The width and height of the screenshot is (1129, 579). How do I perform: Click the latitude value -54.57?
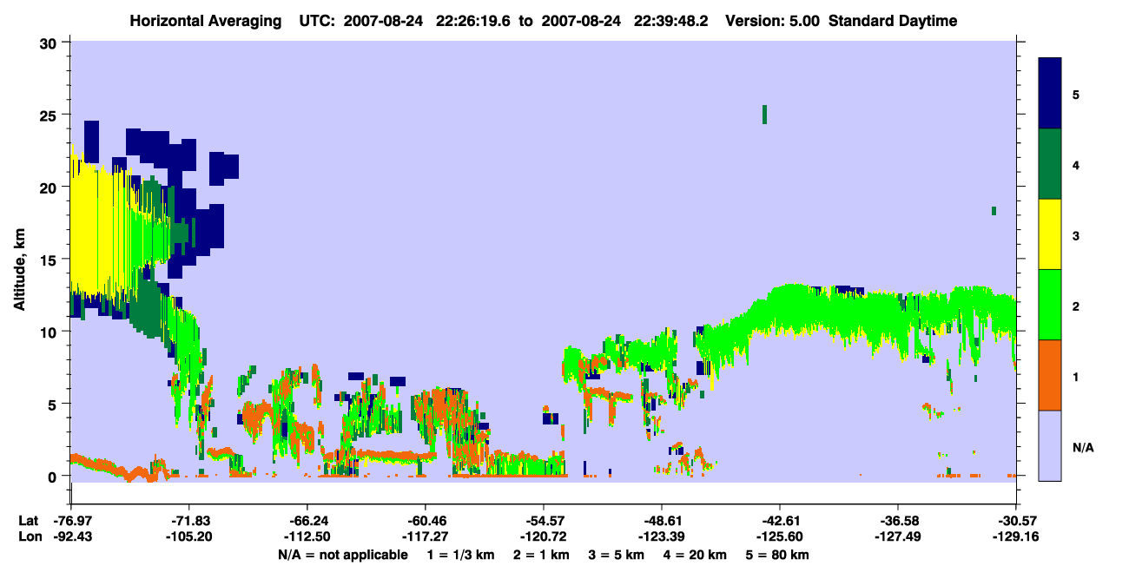pyautogui.click(x=543, y=521)
